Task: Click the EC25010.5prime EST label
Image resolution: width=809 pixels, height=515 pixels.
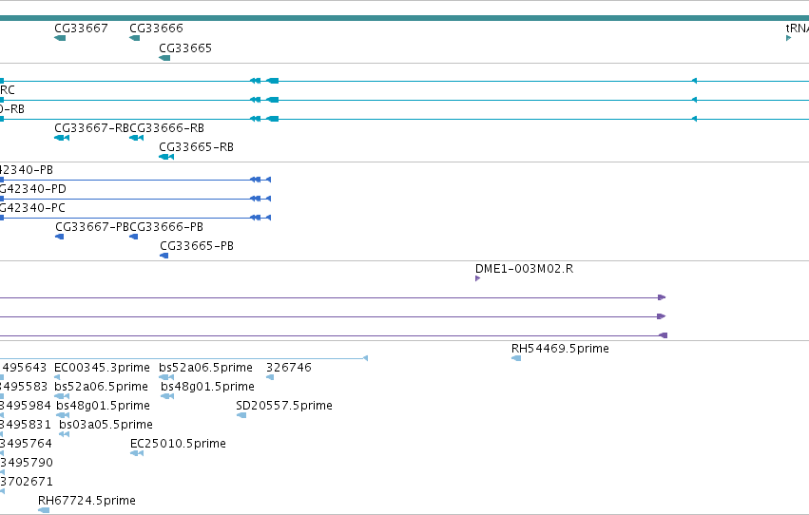Action: click(x=178, y=444)
